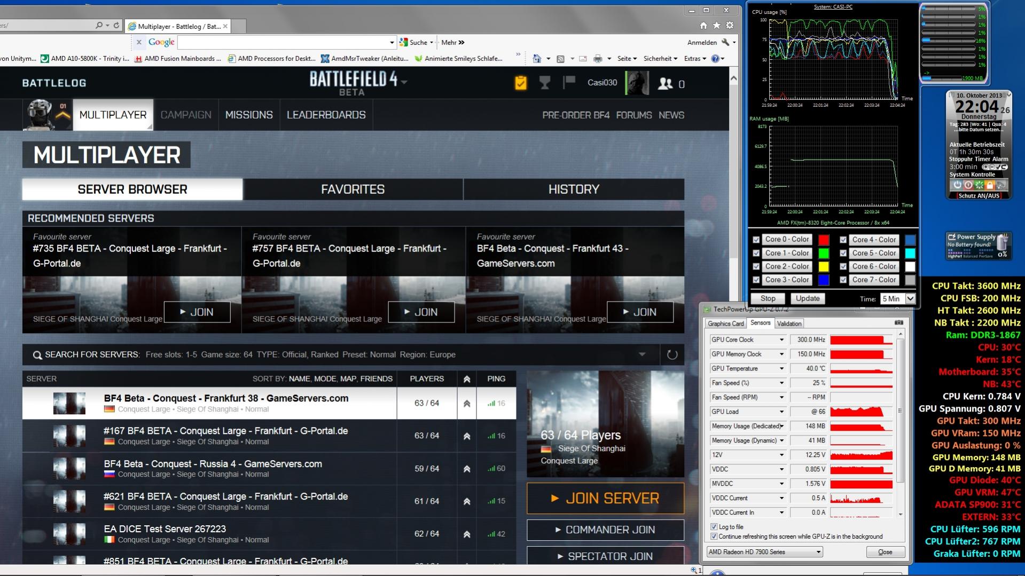Click the RSS feeds icon in the command bar
This screenshot has height=576, width=1025.
coord(560,59)
